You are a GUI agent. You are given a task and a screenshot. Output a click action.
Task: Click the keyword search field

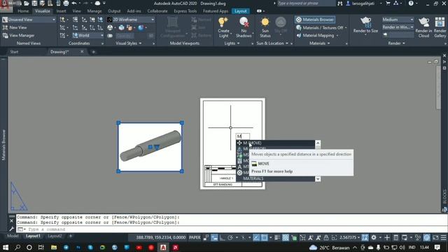point(306,3)
